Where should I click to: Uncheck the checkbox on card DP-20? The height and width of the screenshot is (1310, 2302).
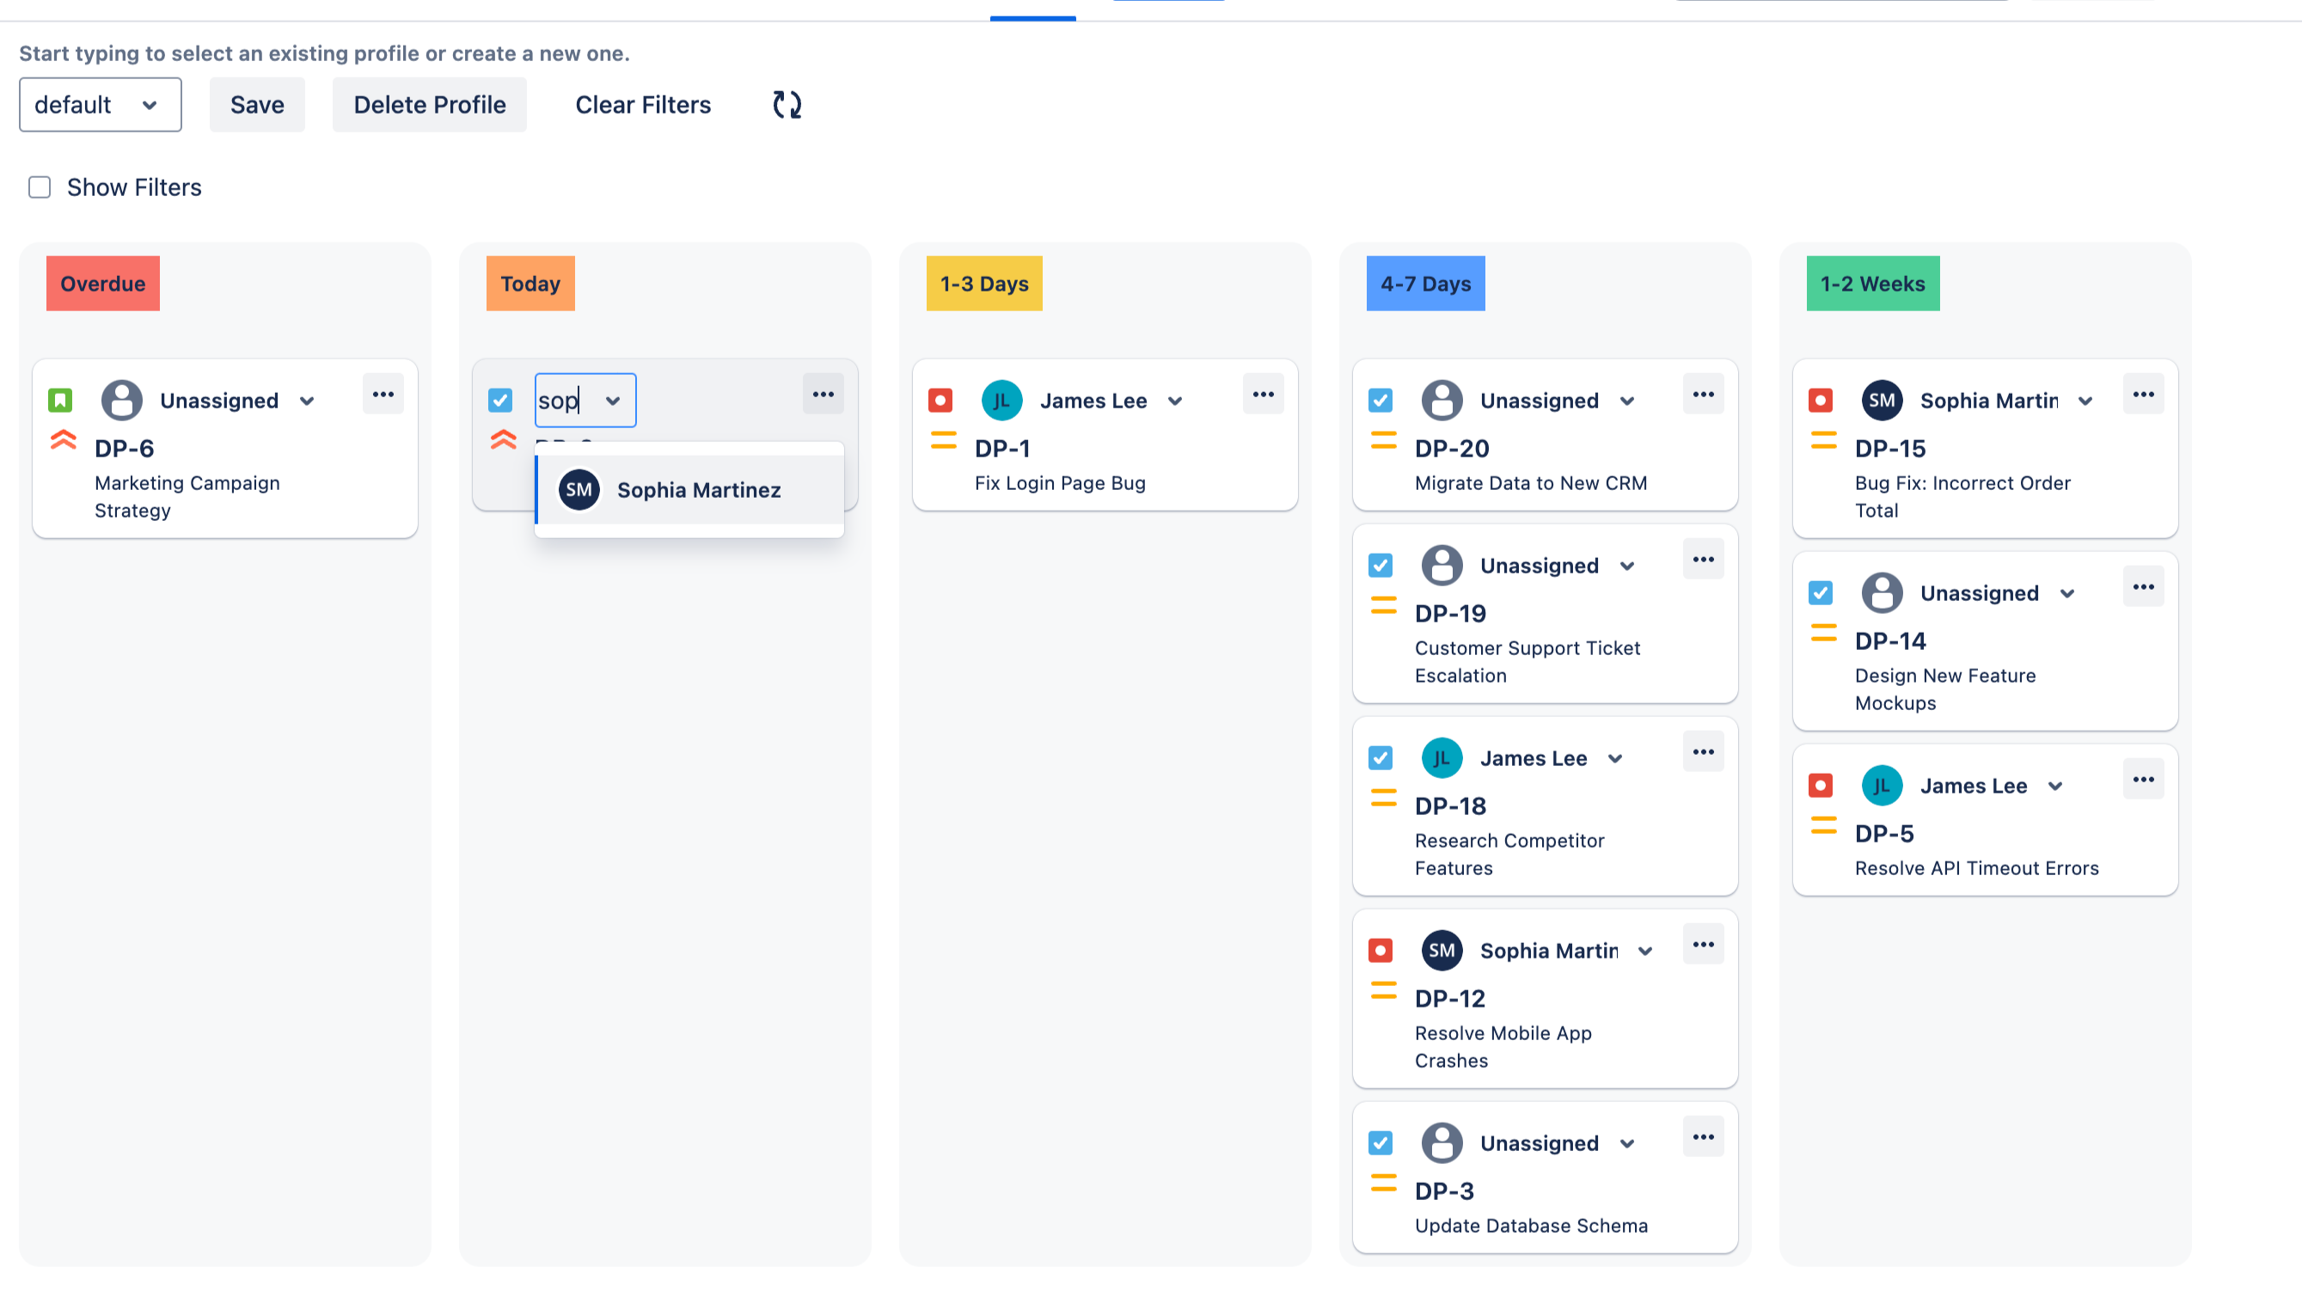[1381, 400]
